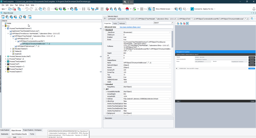Open the Debug menu
This screenshot has height=138, width=256.
(22, 5)
